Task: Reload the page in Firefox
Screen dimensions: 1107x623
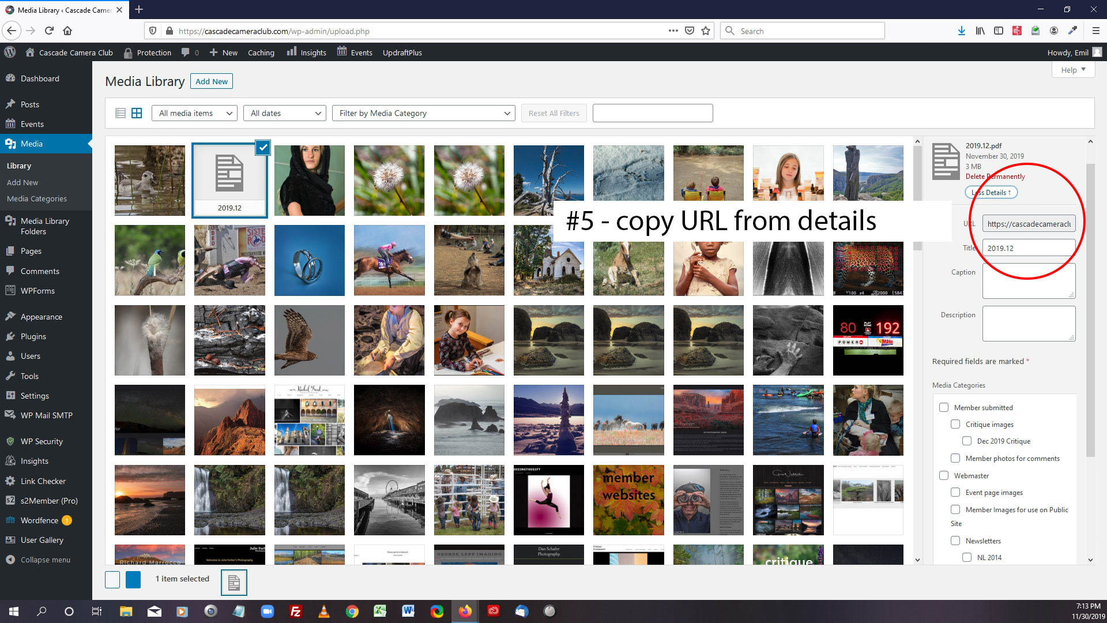Action: (49, 31)
